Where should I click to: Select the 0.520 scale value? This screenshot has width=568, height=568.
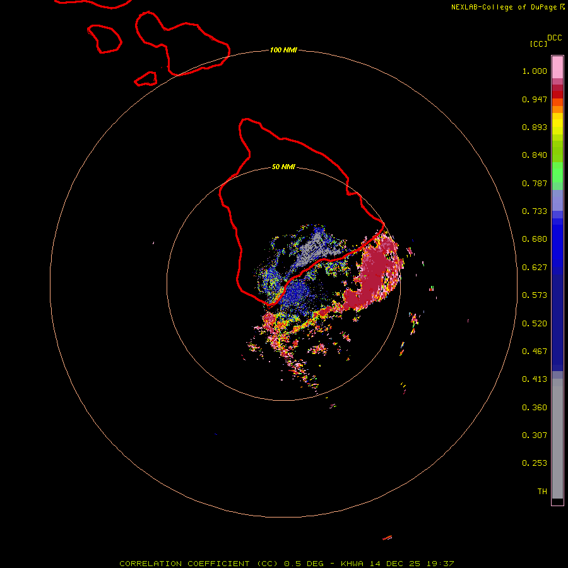coord(535,324)
